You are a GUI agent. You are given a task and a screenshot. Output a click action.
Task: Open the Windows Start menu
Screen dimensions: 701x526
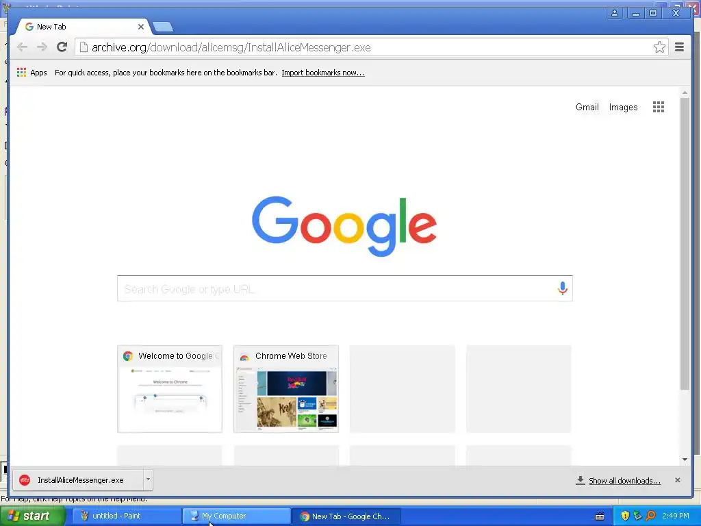[31, 516]
